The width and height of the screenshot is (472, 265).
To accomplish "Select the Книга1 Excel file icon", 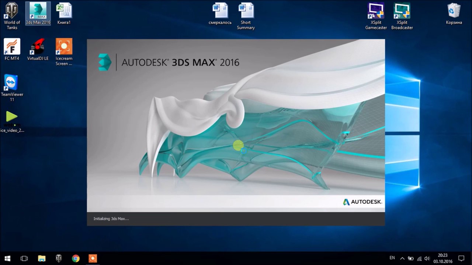I will coord(64,14).
